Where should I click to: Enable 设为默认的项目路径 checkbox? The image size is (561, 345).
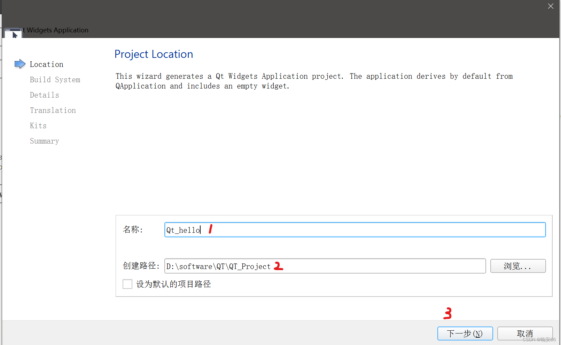coord(127,284)
